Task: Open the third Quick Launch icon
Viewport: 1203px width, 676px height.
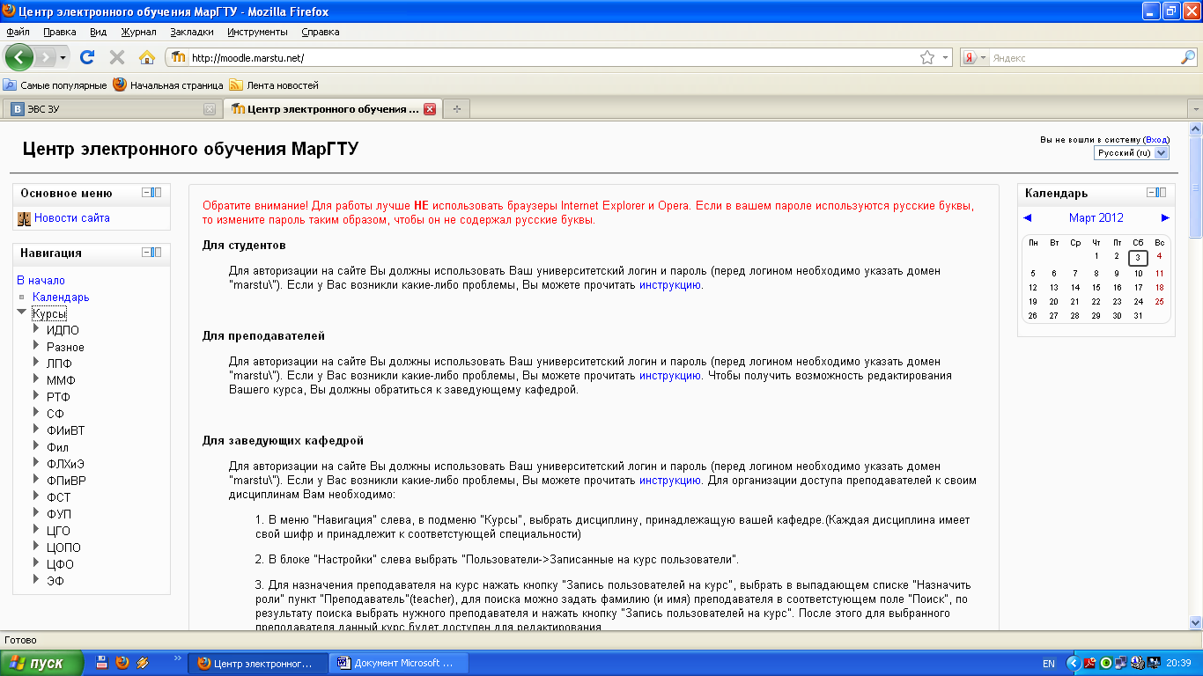Action: pyautogui.click(x=143, y=662)
